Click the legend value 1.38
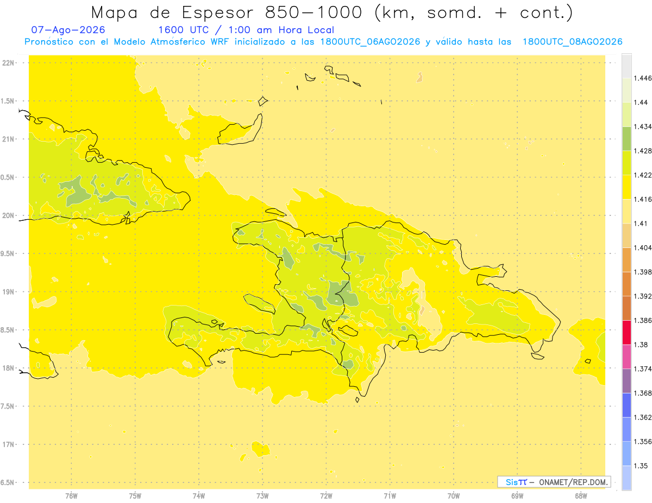This screenshot has height=503, width=652. click(x=642, y=345)
